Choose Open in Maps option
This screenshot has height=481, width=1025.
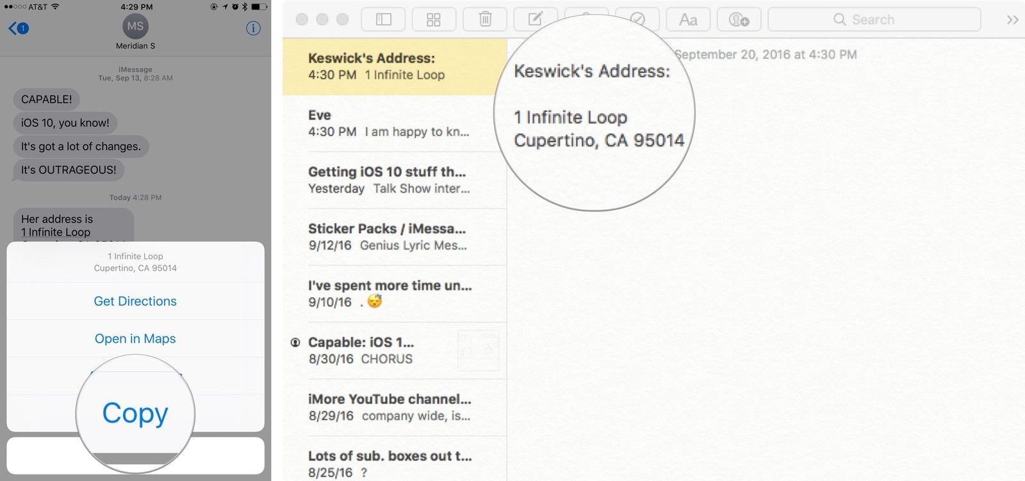[135, 339]
